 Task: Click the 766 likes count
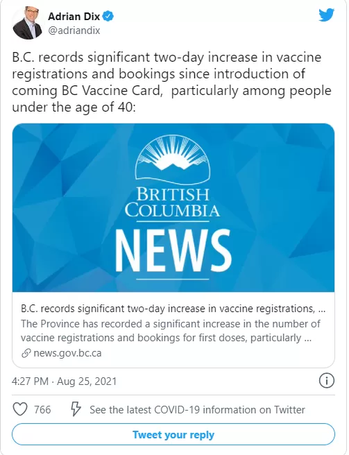click(42, 410)
